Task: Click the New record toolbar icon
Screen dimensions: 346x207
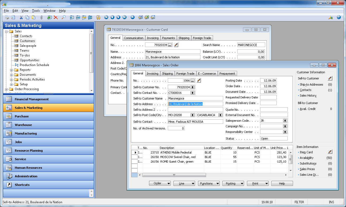Action: [49, 17]
